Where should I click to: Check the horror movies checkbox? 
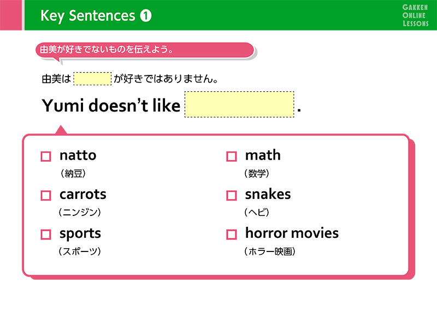click(232, 235)
